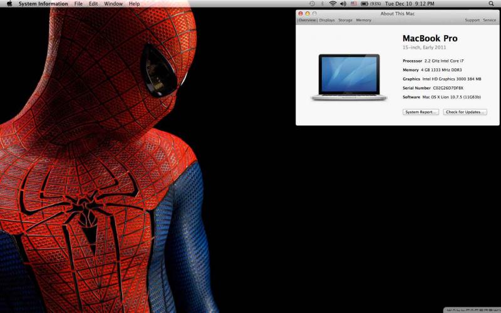The width and height of the screenshot is (501, 313).
Task: Click the '15-inch, Early 2011' subtitle
Action: (424, 48)
